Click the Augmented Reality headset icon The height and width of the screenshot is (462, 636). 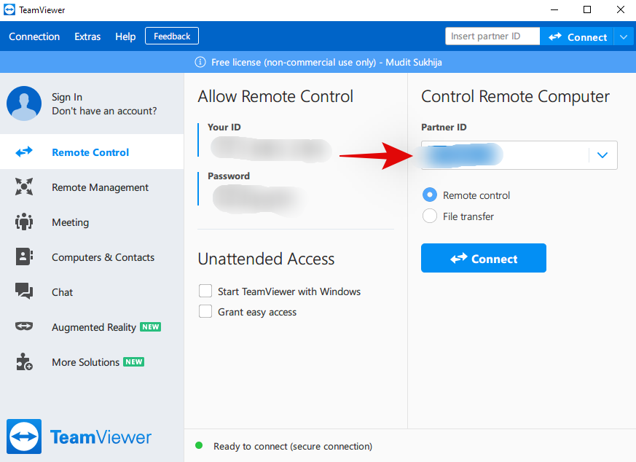[24, 327]
